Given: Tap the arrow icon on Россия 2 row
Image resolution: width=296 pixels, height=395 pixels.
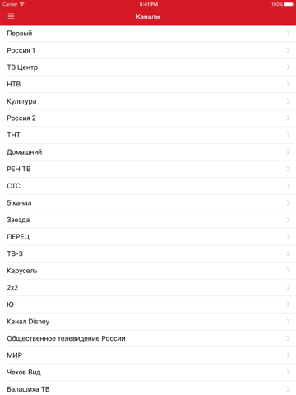Looking at the screenshot, I should coord(288,118).
